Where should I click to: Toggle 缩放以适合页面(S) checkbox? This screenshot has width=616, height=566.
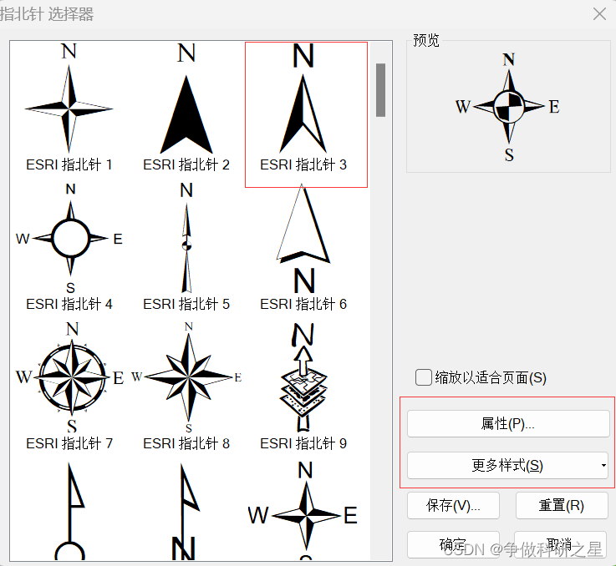coord(424,377)
